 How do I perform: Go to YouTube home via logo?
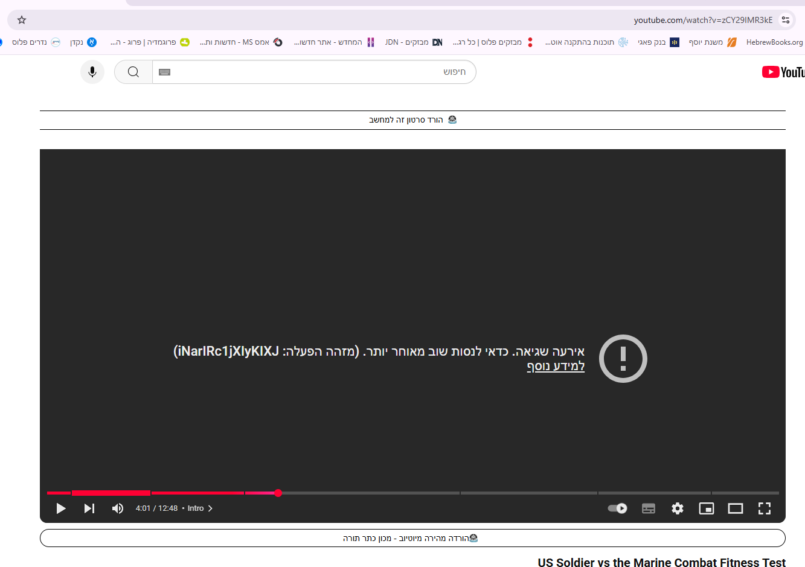click(x=783, y=72)
